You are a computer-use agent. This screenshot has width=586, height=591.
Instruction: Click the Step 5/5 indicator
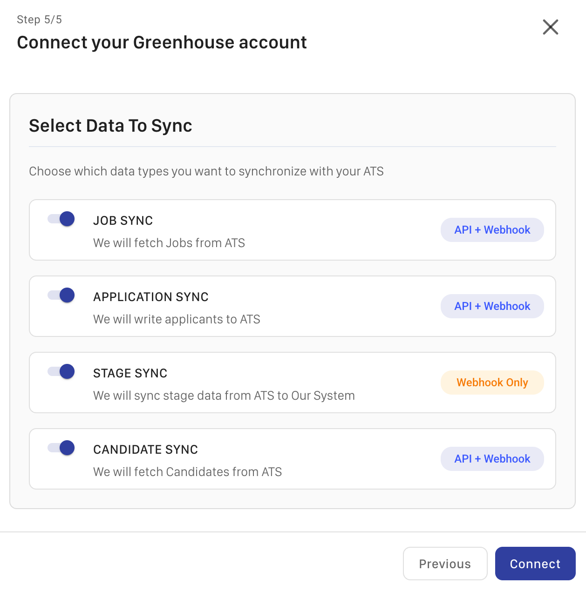39,20
